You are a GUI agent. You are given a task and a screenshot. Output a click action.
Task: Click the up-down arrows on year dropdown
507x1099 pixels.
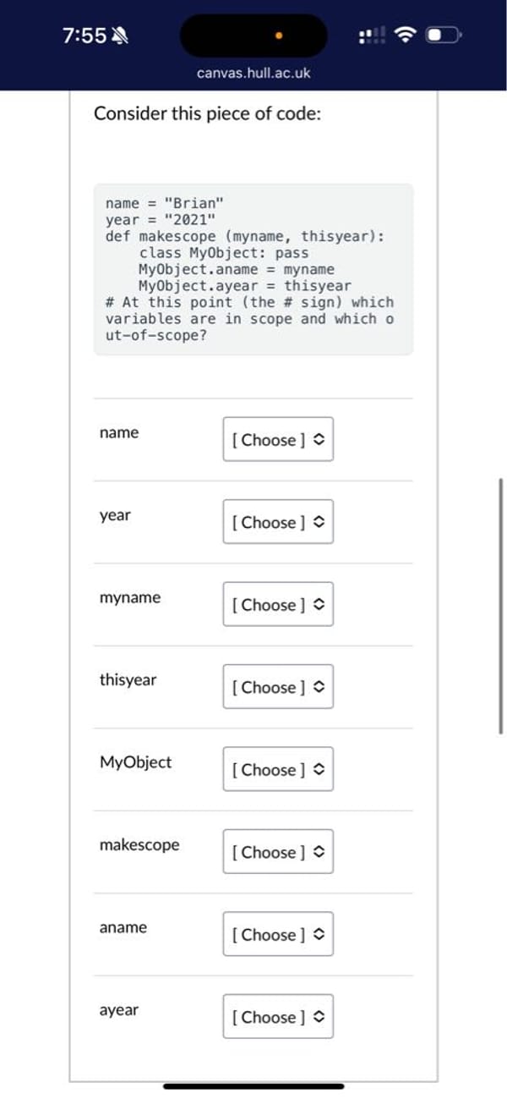[x=319, y=522]
